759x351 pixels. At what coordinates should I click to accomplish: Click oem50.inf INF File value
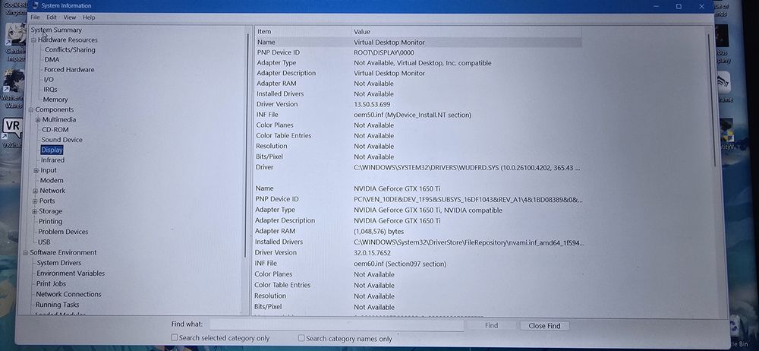click(x=412, y=115)
